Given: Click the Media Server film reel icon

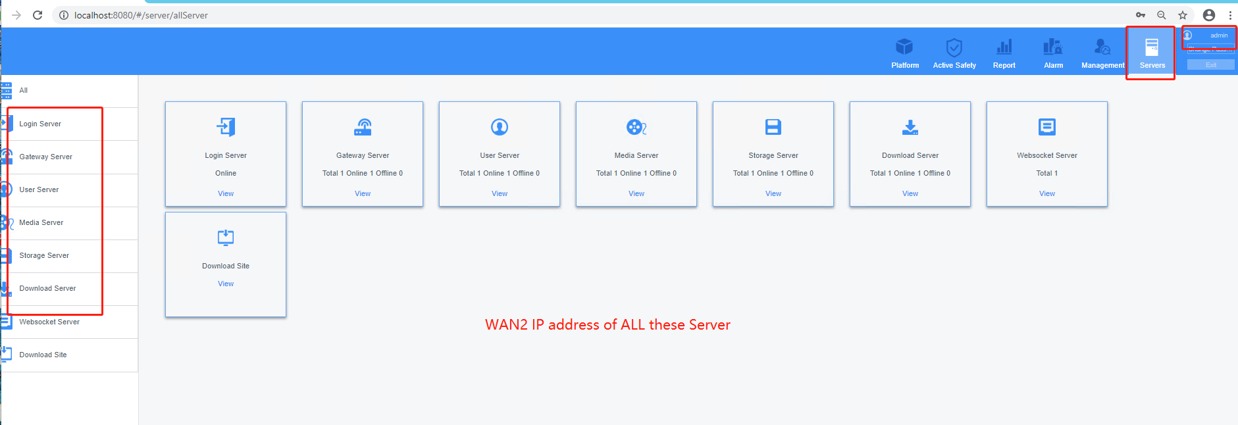Looking at the screenshot, I should 636,127.
